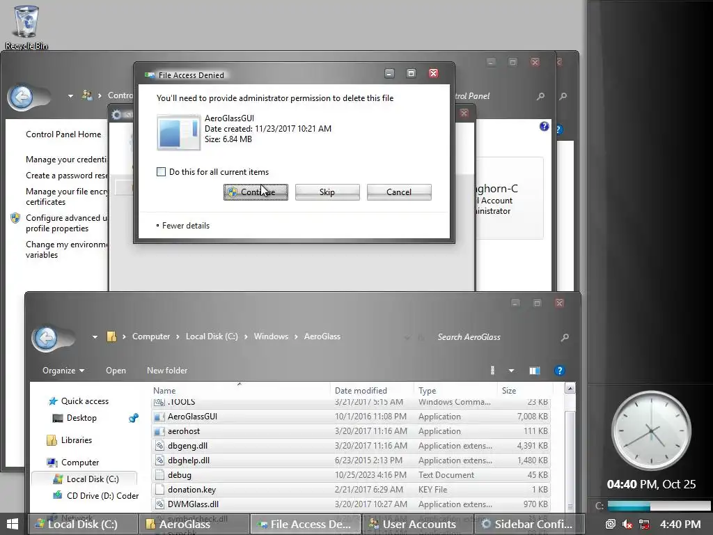Open Libraries in the navigation pane
Viewport: 713px width, 535px height.
coord(69,440)
